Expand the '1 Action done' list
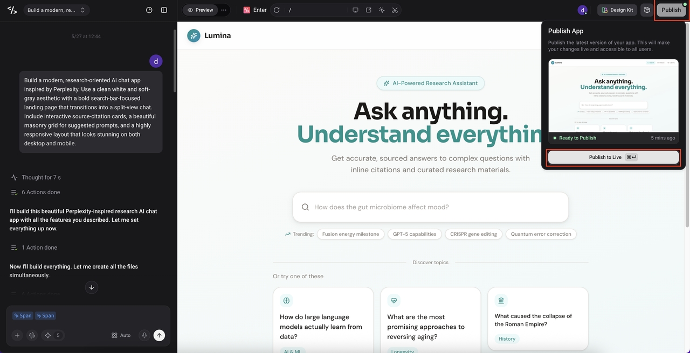The image size is (690, 353). [33, 248]
